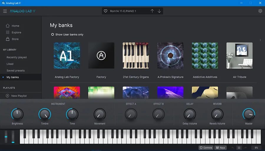The image size is (265, 151).
Task: Click the Reverb Volume knob
Action: point(217,114)
